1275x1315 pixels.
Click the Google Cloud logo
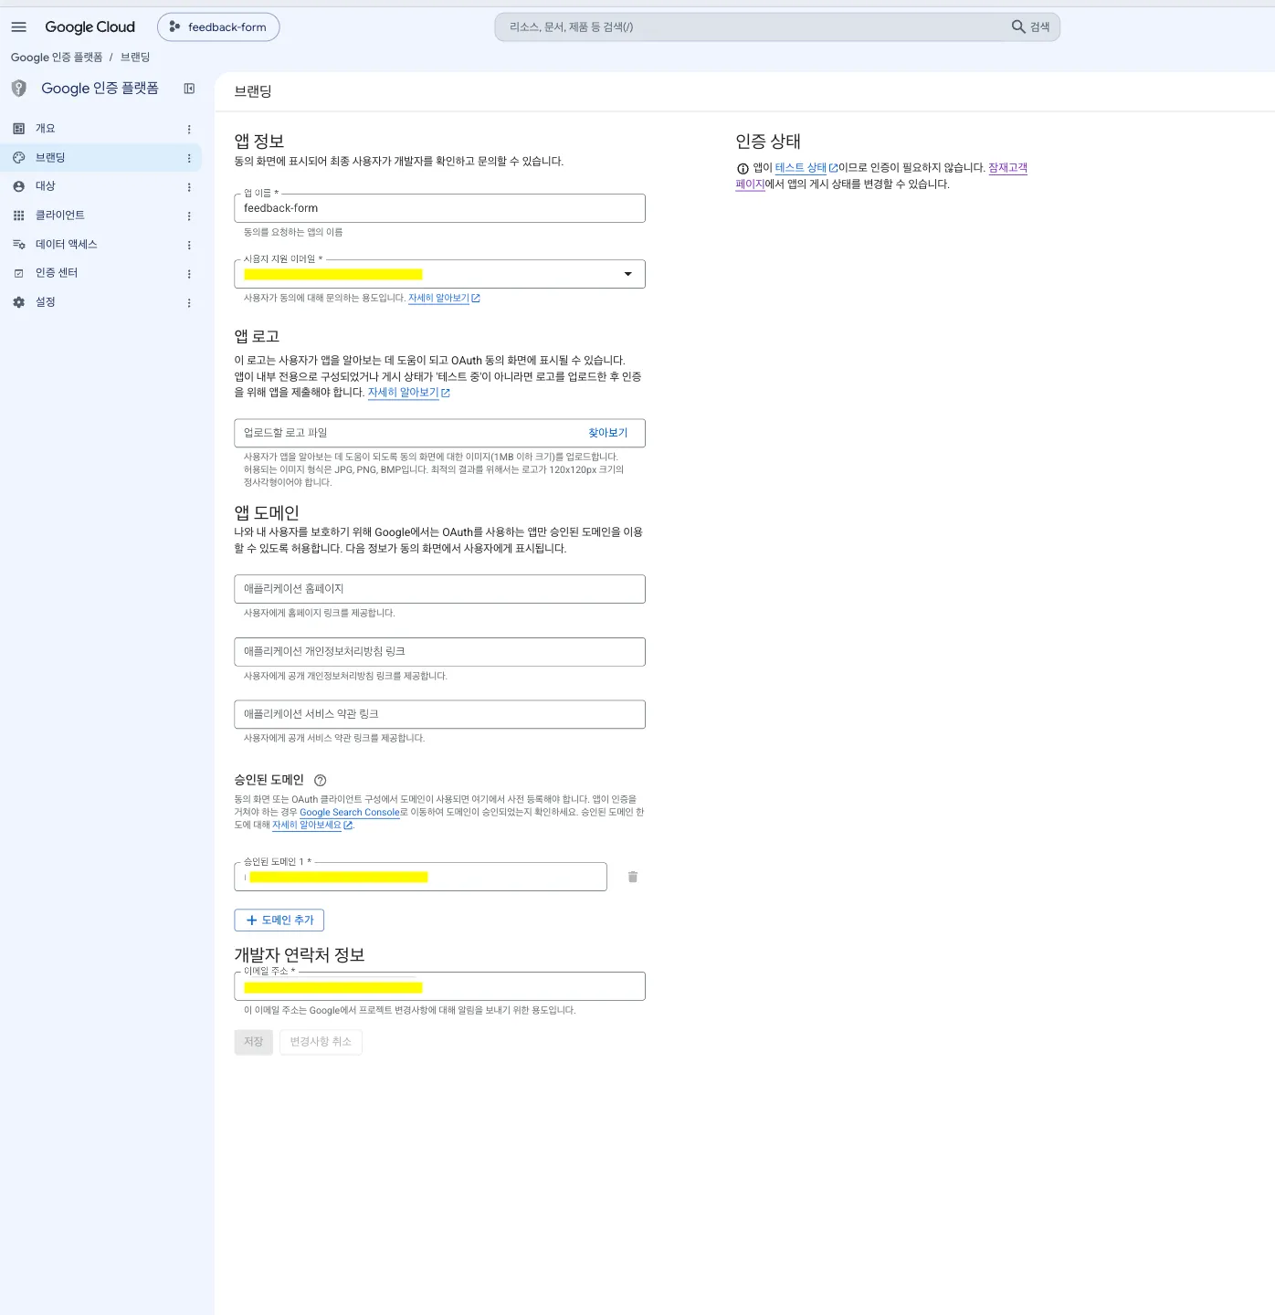pyautogui.click(x=90, y=27)
